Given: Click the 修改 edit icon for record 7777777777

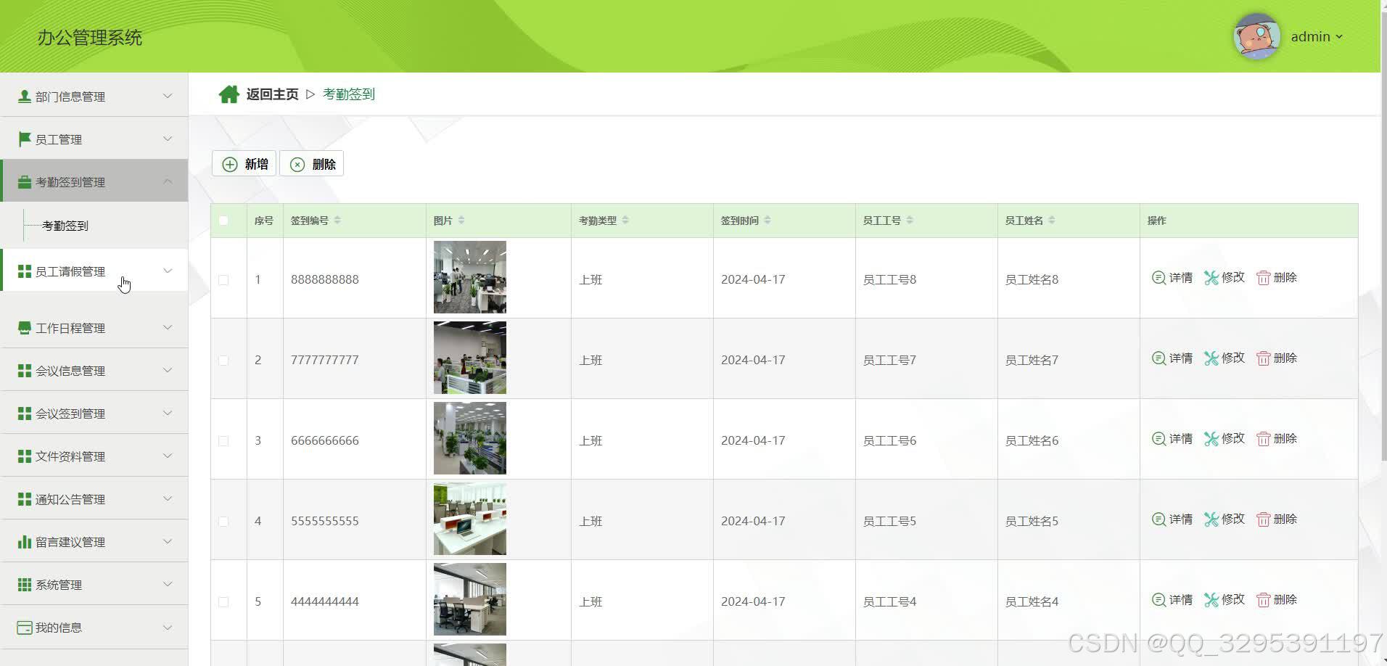Looking at the screenshot, I should click(x=1210, y=358).
